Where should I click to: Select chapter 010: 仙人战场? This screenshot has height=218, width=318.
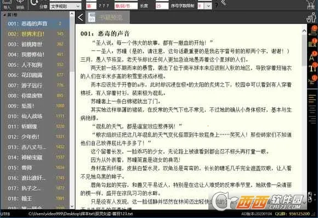click(35, 116)
